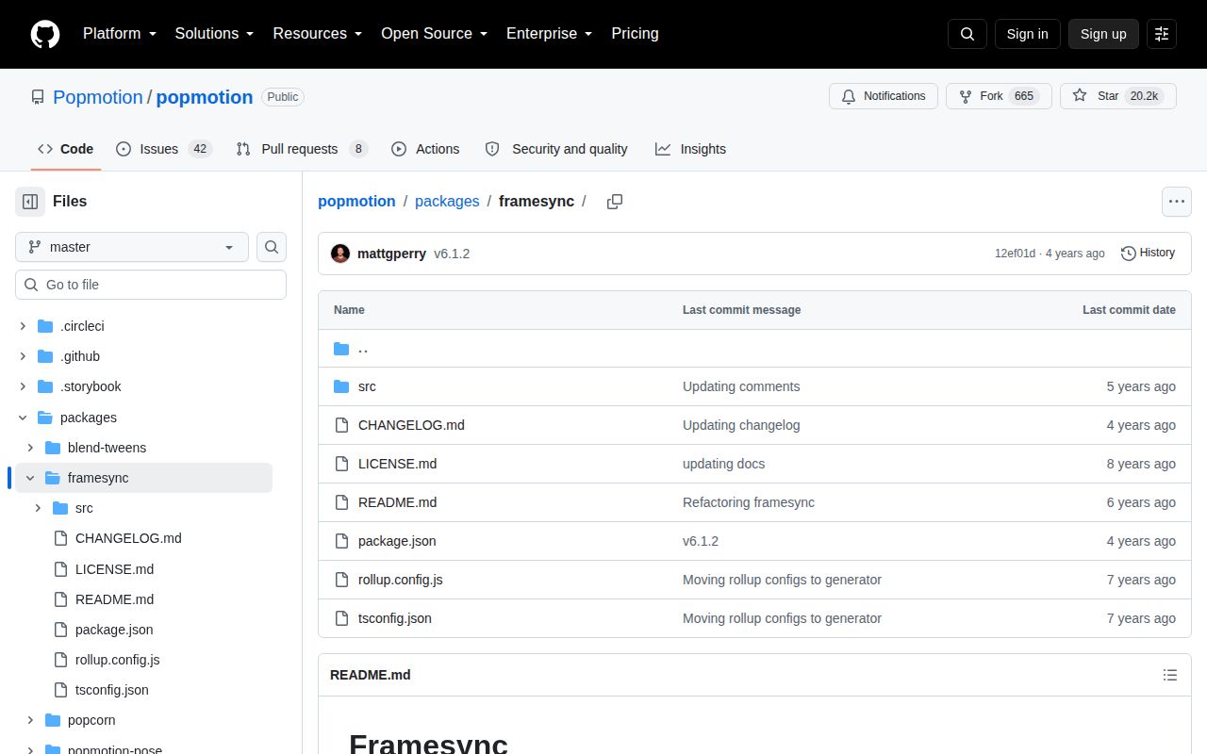1207x754 pixels.
Task: Select CHANGELOG.md in the sidebar tree
Action: pos(128,538)
